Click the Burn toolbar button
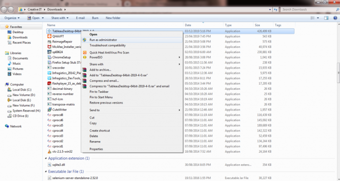 click(95, 18)
